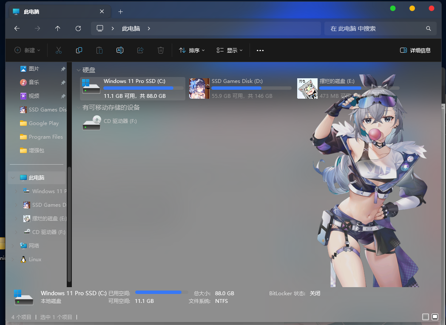Expand the 网络 tree node

click(x=13, y=245)
